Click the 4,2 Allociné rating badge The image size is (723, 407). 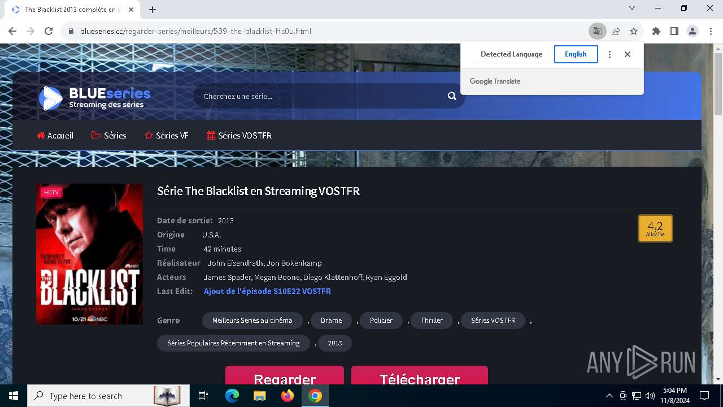(655, 228)
